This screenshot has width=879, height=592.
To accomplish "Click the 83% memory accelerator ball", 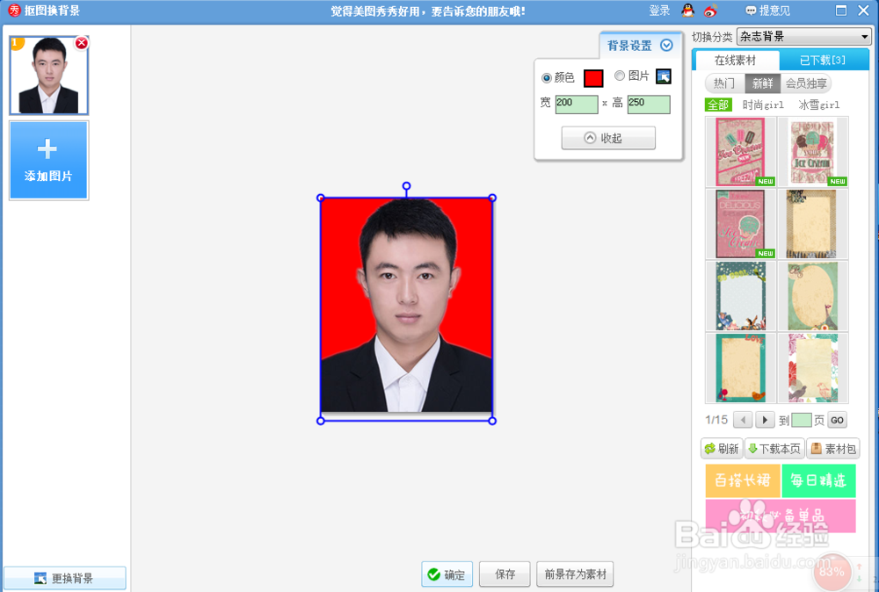I will coord(832,571).
